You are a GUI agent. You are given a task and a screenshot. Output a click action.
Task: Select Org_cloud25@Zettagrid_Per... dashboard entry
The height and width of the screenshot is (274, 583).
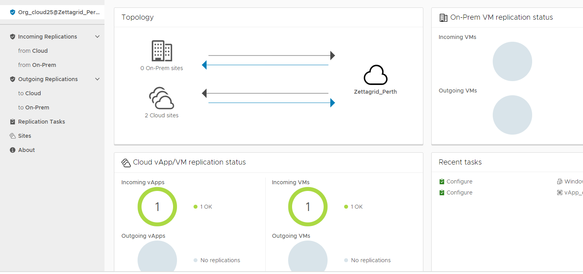coord(52,12)
